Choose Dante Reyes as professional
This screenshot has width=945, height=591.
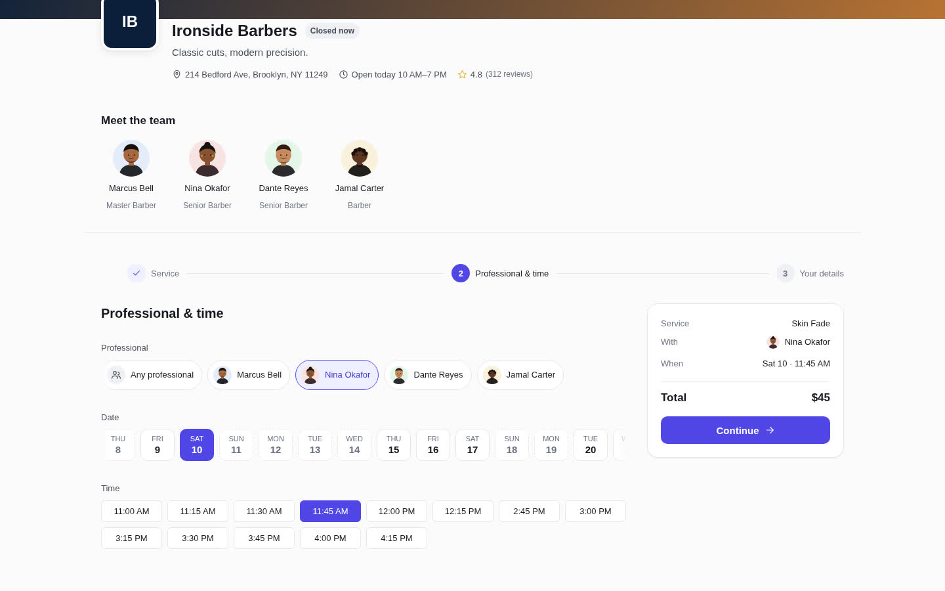point(428,375)
